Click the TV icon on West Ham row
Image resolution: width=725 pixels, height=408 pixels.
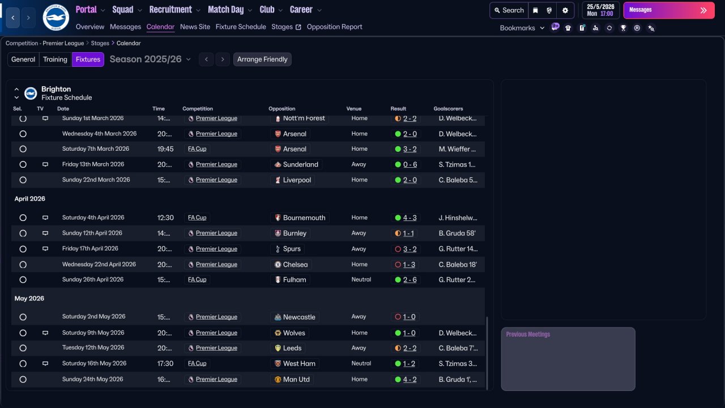(x=45, y=363)
